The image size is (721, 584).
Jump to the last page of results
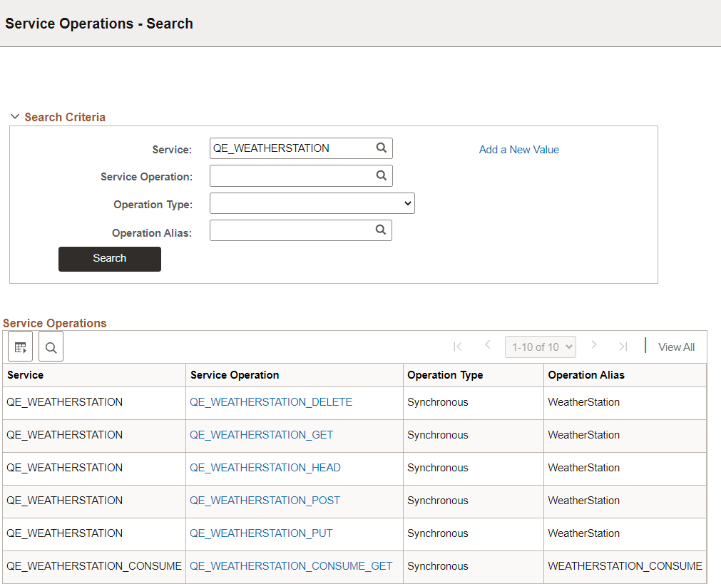coord(623,346)
